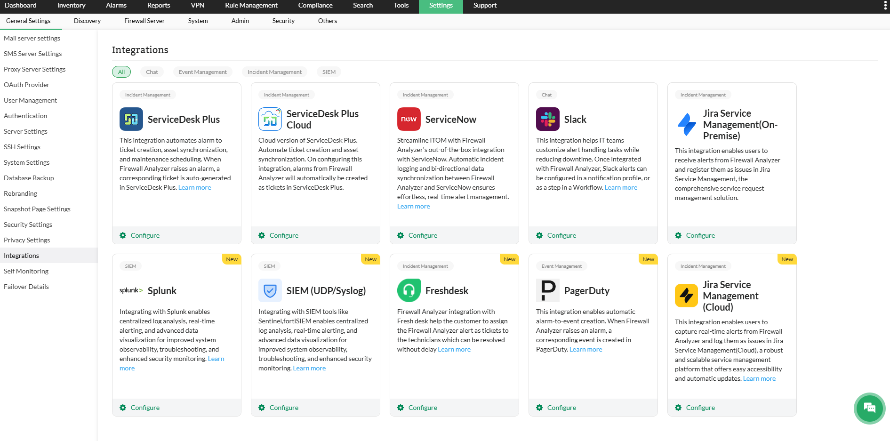
Task: Click the gear icon on PagerDuty card
Action: click(539, 408)
